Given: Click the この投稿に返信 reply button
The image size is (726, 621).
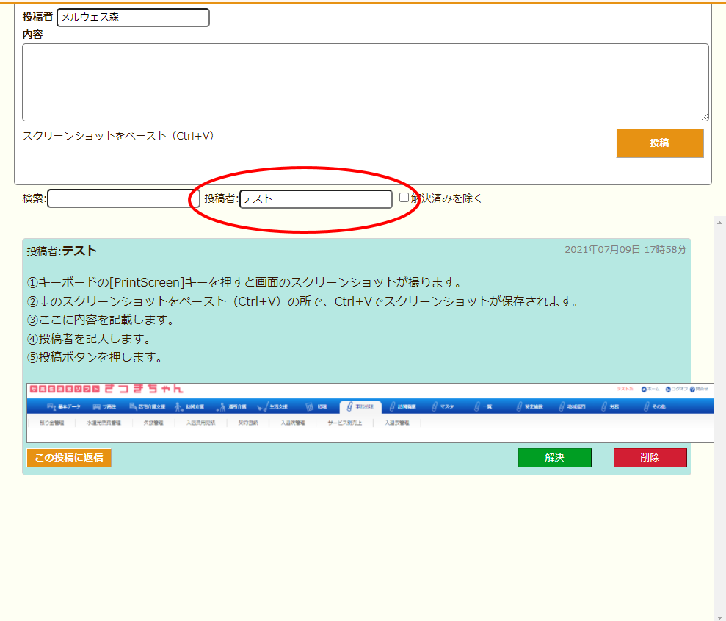Looking at the screenshot, I should coord(69,458).
